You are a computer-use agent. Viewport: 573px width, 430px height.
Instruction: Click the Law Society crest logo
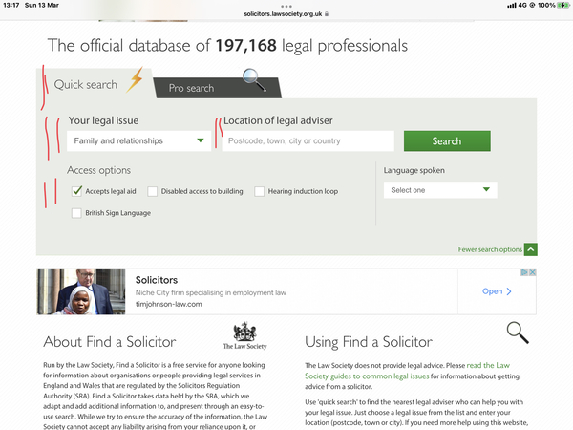click(x=244, y=335)
